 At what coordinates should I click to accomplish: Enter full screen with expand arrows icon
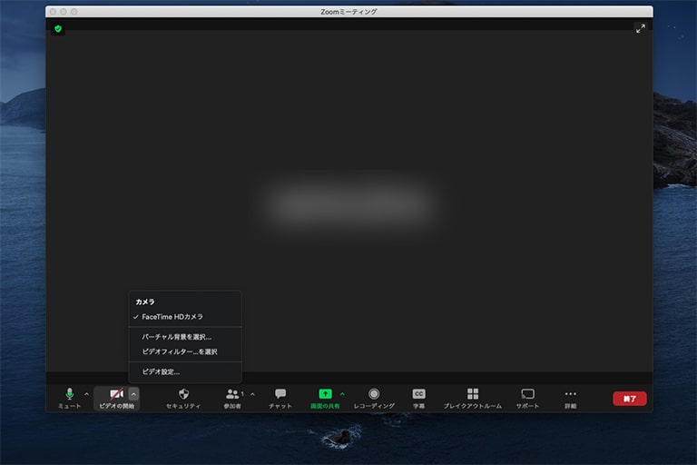pyautogui.click(x=640, y=29)
